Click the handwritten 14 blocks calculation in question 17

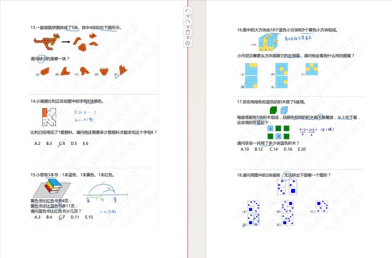317,131
